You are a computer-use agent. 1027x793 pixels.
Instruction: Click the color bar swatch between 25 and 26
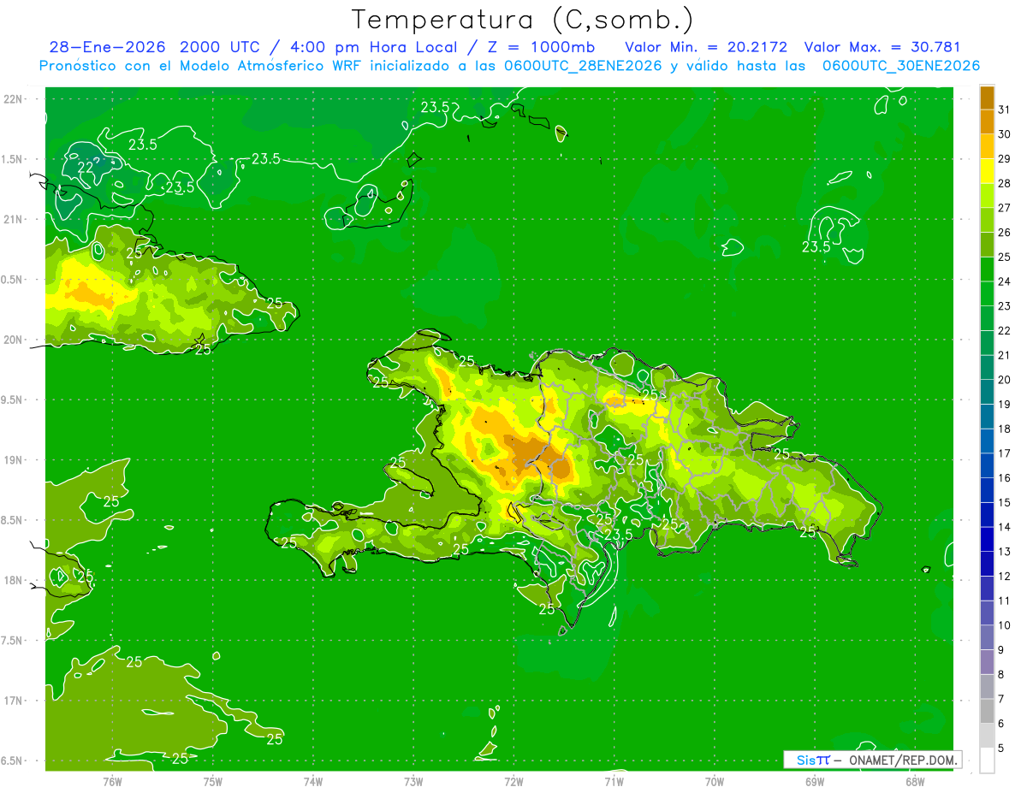987,245
